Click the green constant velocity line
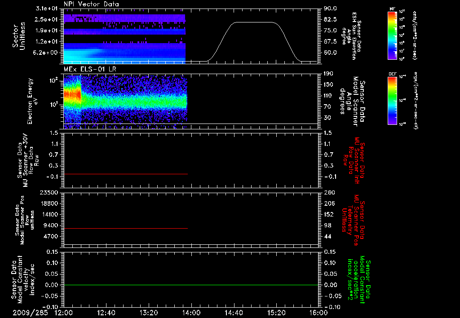Viewport: 460px width, 318px height. coord(190,285)
